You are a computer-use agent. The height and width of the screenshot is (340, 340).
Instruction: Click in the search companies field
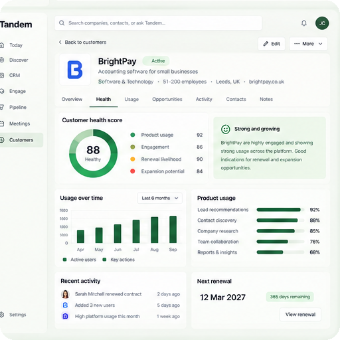[158, 23]
